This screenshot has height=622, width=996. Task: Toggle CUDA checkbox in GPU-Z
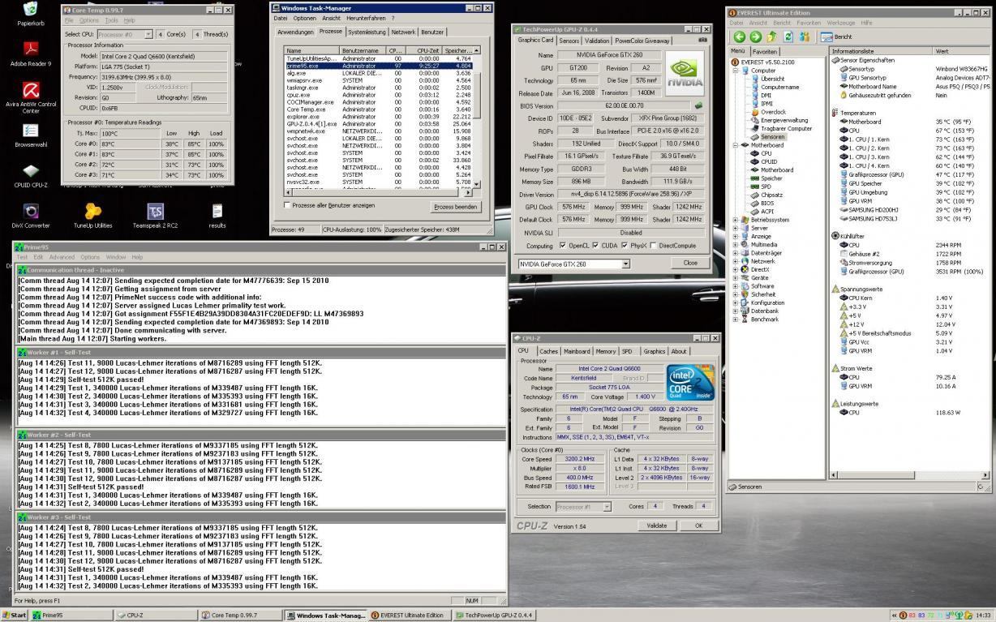tap(595, 246)
